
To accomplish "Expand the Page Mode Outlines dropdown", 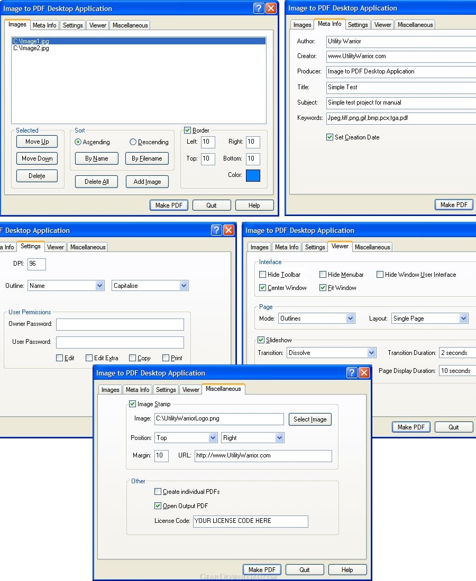I will tap(316, 318).
